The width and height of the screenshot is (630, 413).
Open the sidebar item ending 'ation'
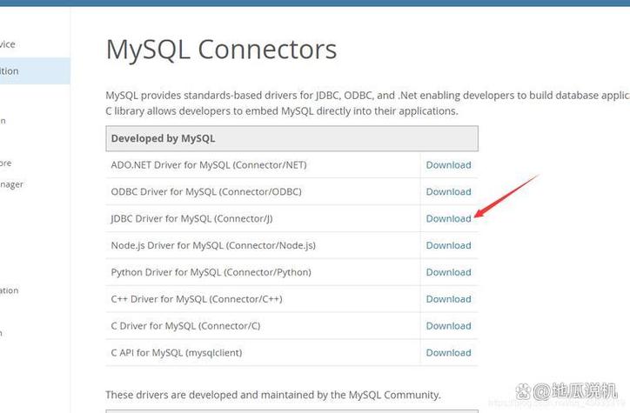(x=10, y=290)
